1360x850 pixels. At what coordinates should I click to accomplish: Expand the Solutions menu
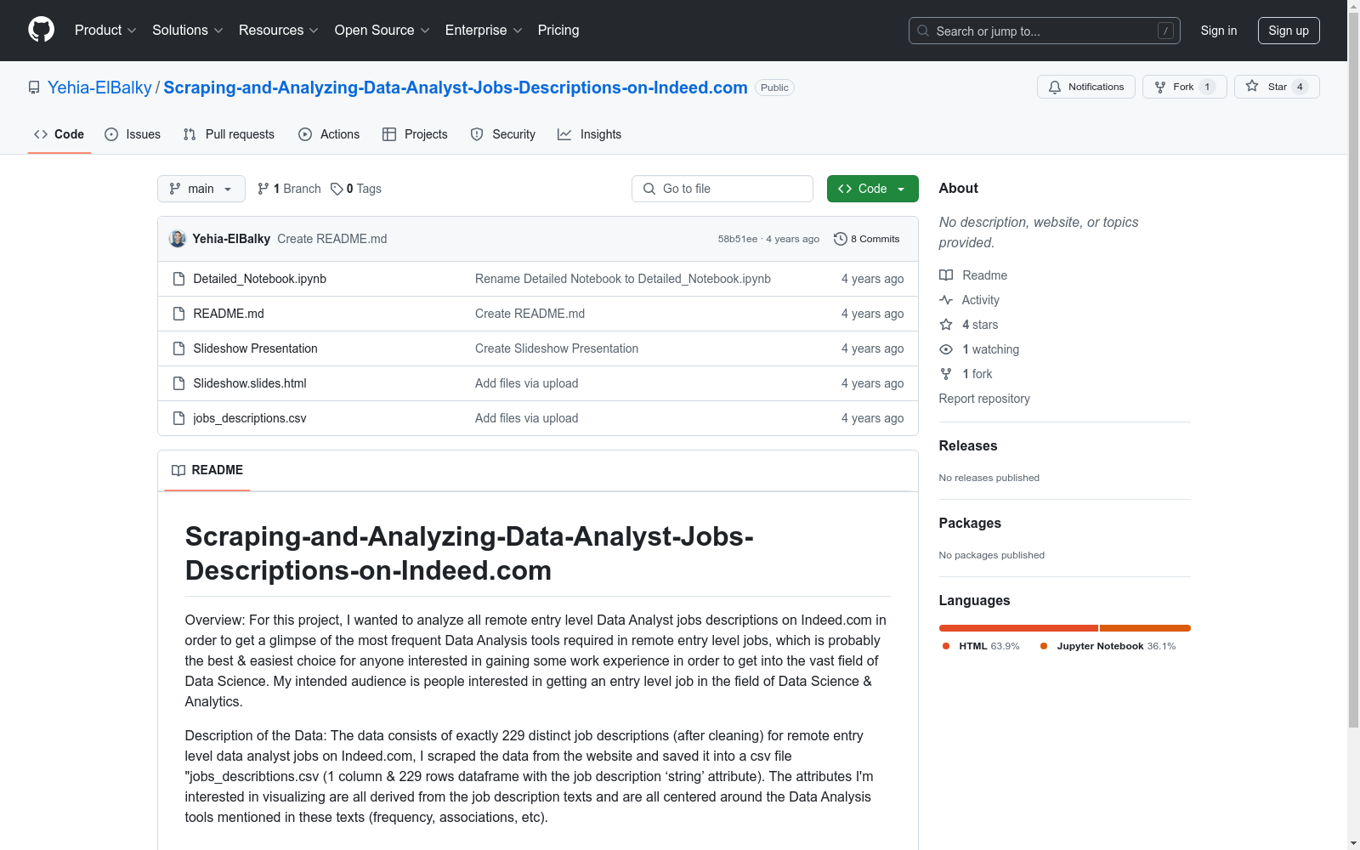coord(188,30)
